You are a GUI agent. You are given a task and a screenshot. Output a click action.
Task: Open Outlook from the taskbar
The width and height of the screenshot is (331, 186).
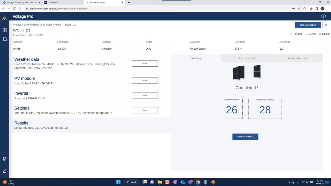click(x=183, y=182)
